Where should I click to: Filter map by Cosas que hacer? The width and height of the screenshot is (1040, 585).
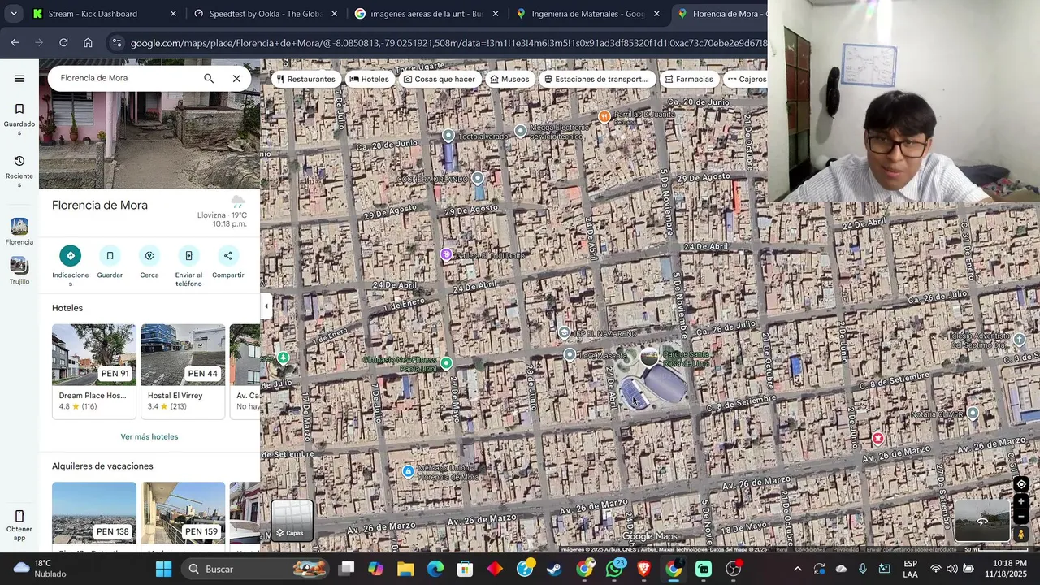pyautogui.click(x=440, y=79)
